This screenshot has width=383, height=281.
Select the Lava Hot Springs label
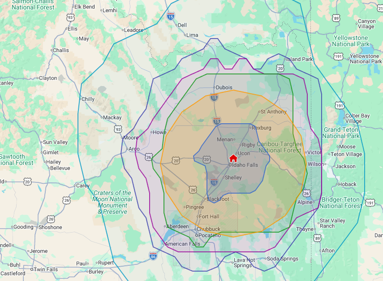244,263
